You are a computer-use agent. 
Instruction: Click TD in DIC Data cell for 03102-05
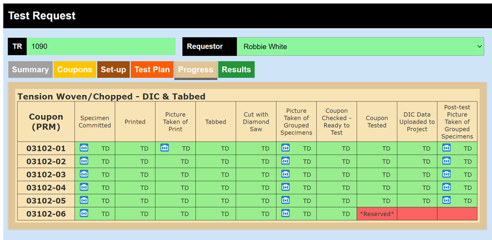[x=426, y=201]
